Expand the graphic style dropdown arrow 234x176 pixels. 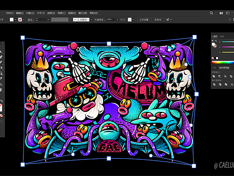click(x=133, y=19)
